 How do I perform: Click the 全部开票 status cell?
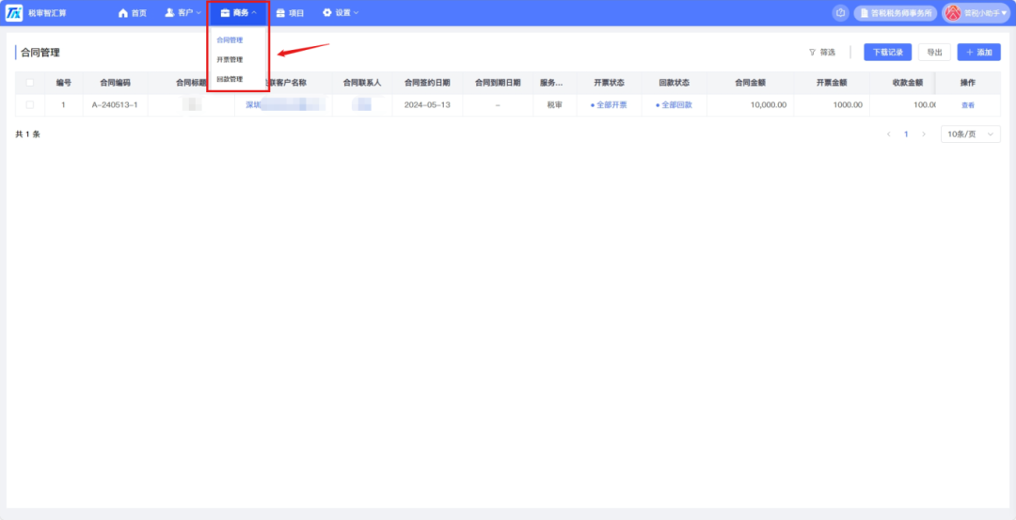[609, 105]
